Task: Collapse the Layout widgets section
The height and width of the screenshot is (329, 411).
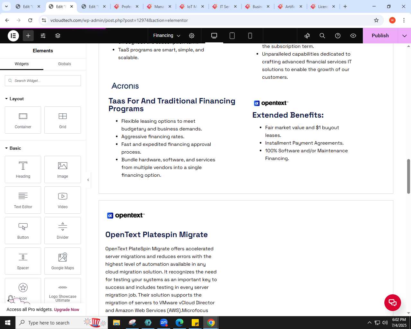Action: point(14,99)
